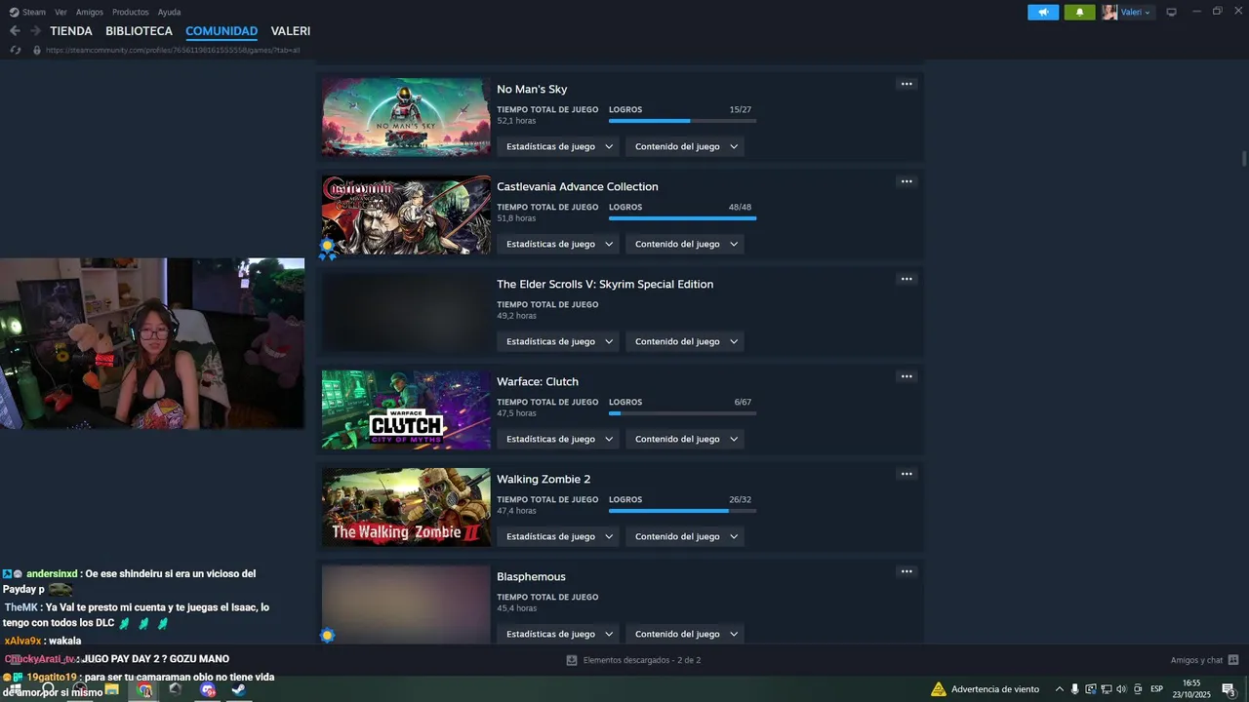
Task: Open options menu for Skyrim Special Edition
Action: pyautogui.click(x=907, y=279)
